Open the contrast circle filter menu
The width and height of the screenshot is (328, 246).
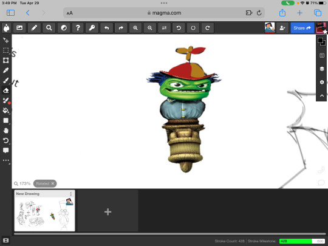tap(64, 28)
